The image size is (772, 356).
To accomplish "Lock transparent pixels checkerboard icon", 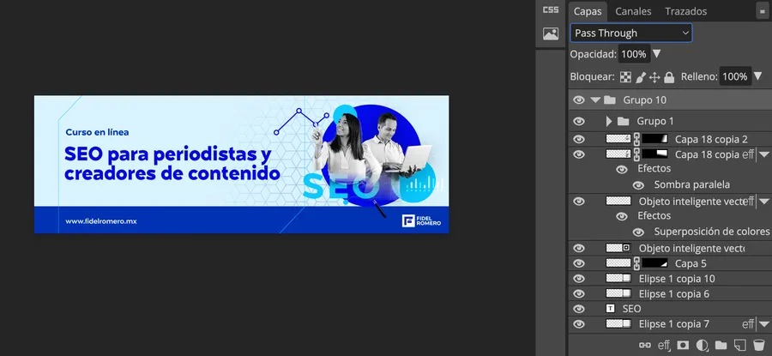I will 626,77.
